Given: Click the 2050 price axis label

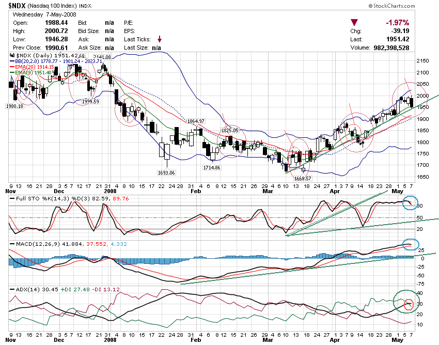Looking at the screenshot, I should pos(422,84).
